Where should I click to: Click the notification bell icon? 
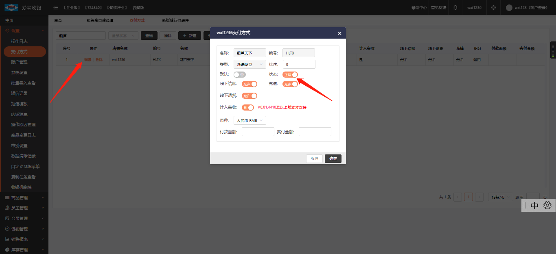click(455, 7)
